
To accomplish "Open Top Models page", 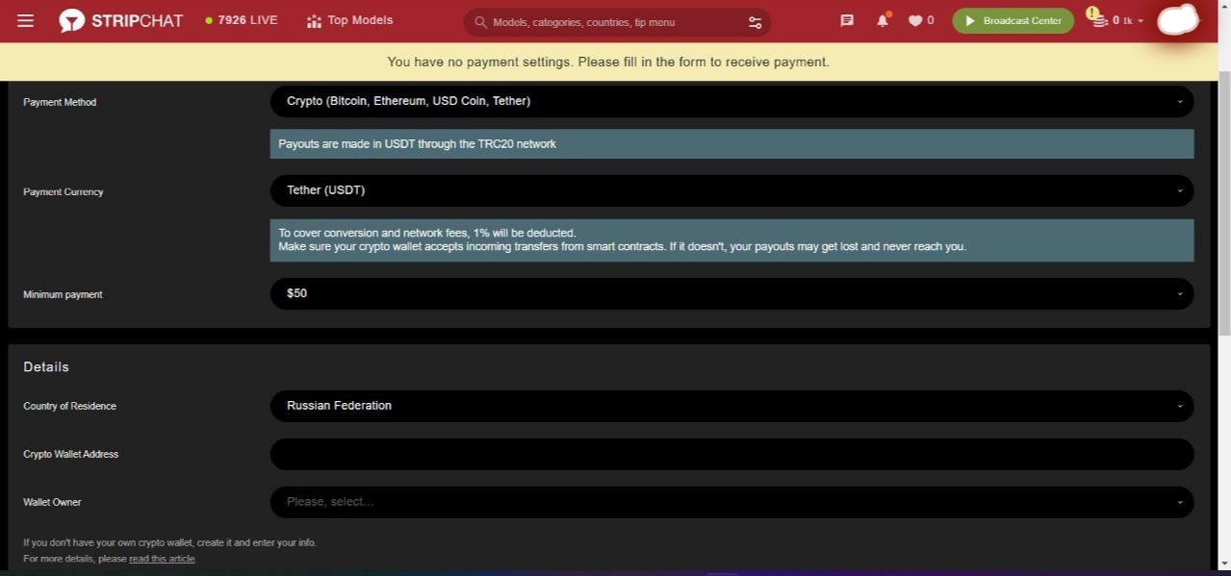I will 349,20.
